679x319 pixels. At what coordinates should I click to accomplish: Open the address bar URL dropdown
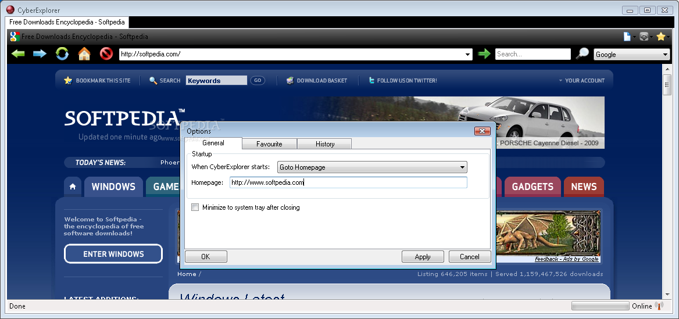click(x=467, y=55)
